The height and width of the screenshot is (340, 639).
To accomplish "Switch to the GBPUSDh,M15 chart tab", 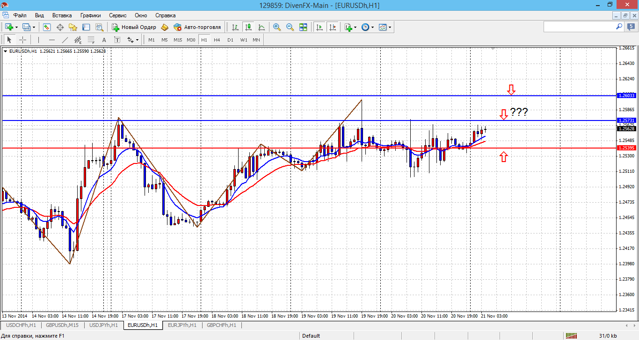I will tap(62, 325).
